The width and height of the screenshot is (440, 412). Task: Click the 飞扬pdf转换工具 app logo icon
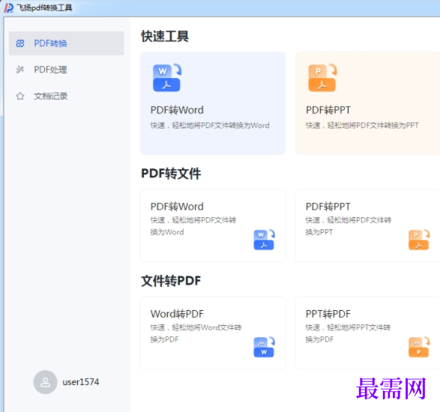point(8,7)
